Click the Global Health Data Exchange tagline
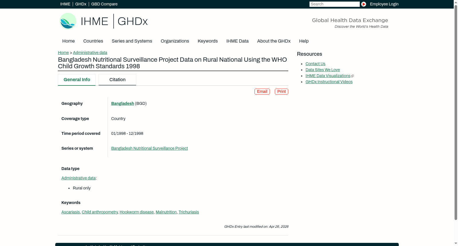The image size is (458, 246). (350, 20)
